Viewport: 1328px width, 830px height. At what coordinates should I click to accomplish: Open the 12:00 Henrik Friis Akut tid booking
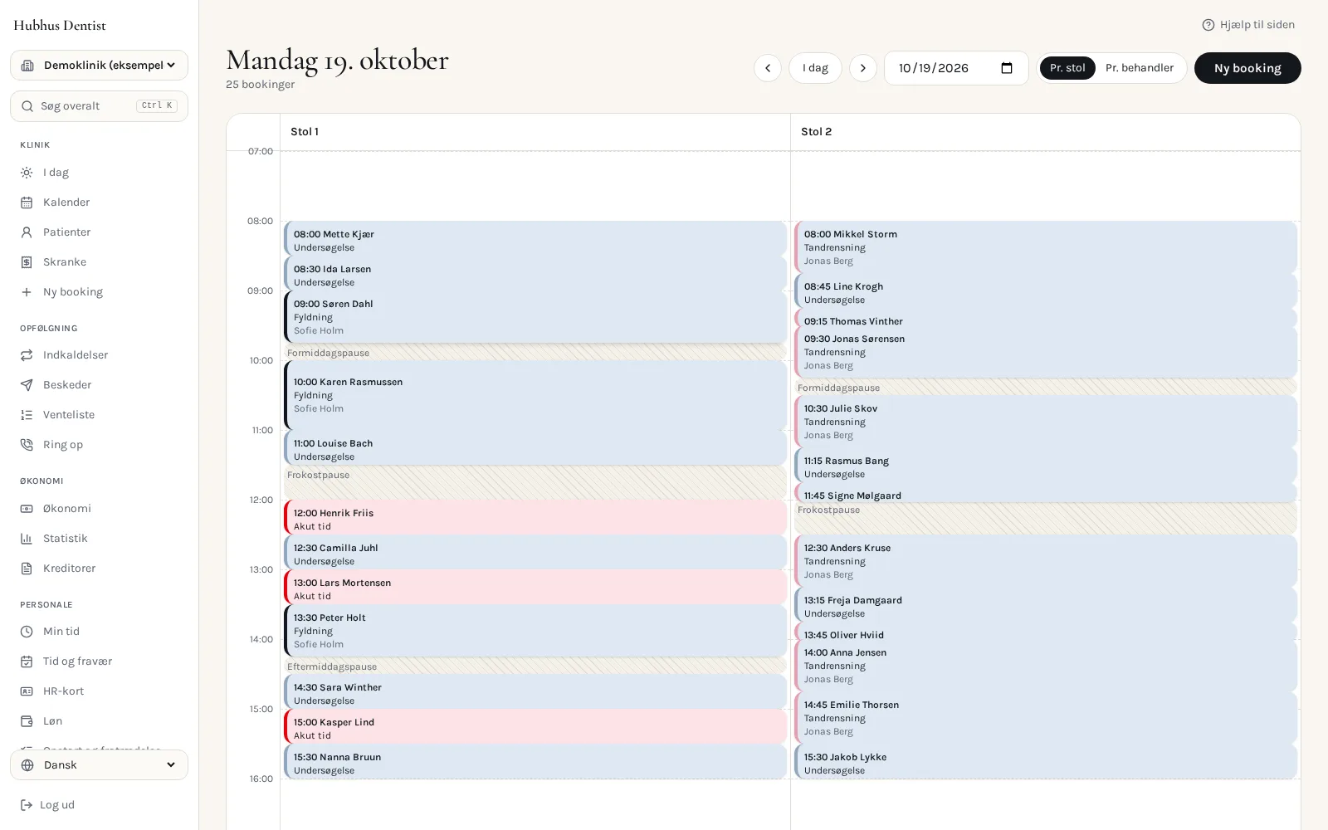pos(535,518)
